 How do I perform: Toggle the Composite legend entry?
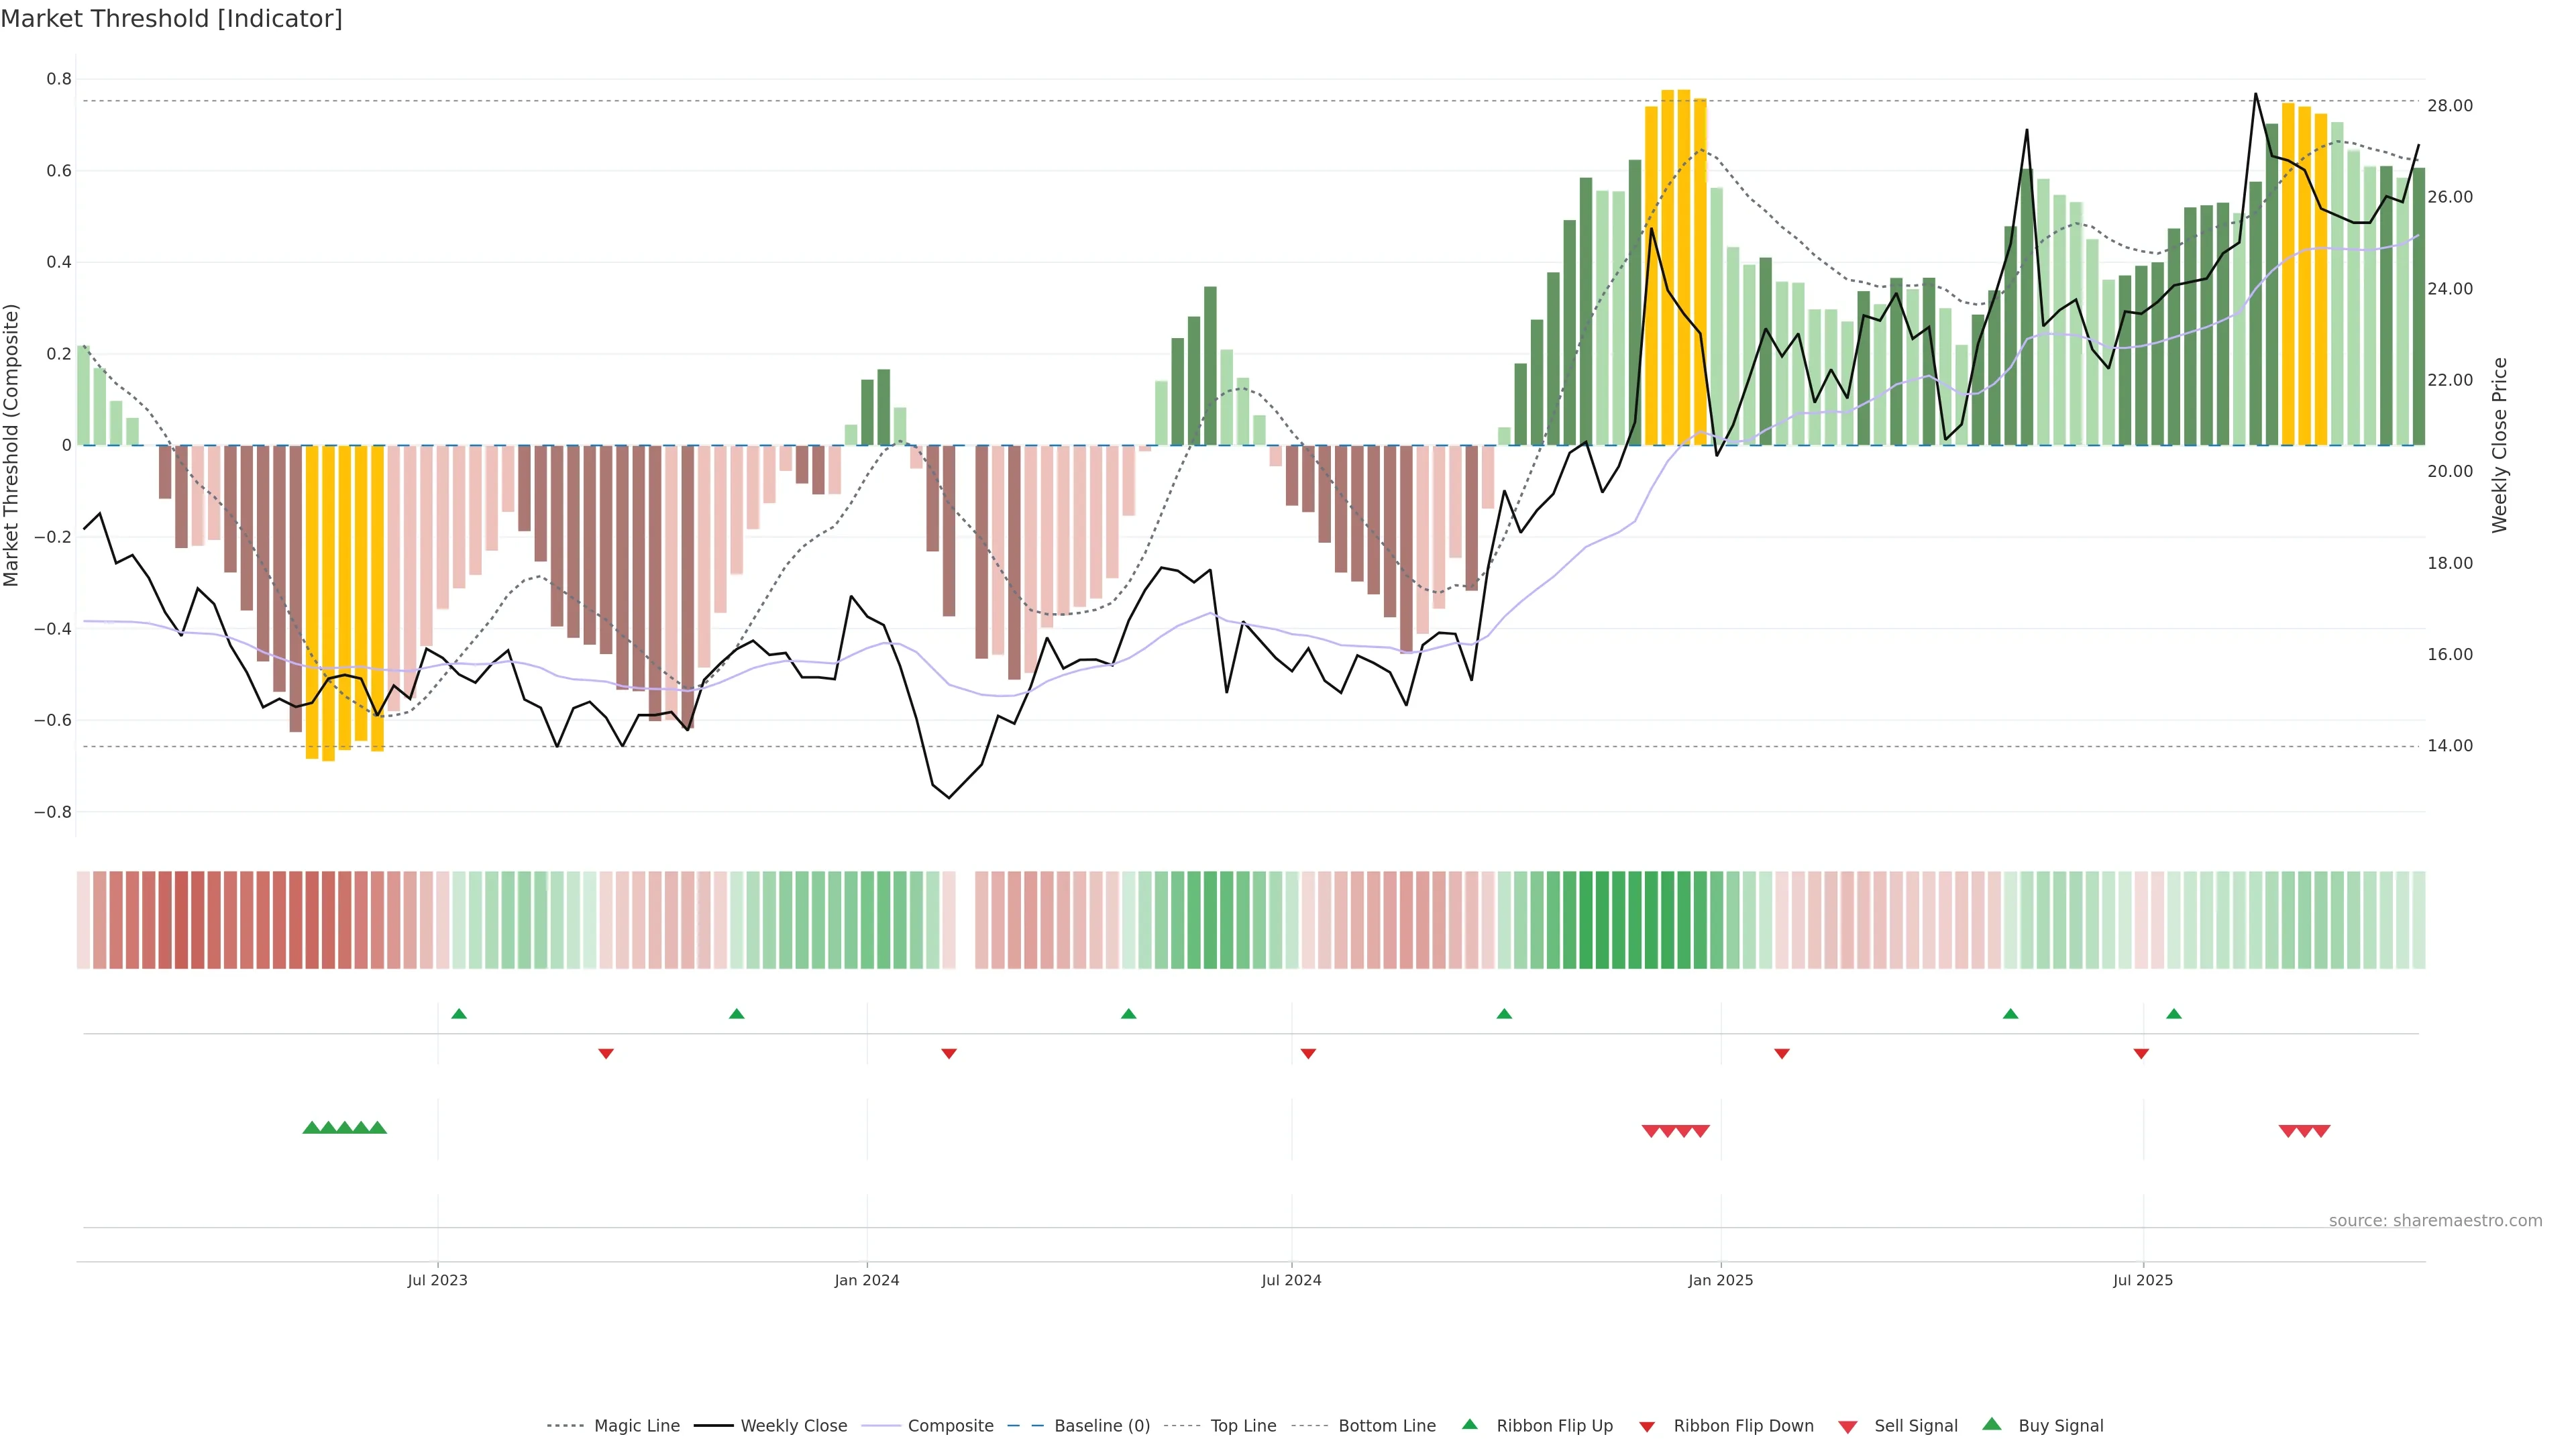click(950, 1426)
